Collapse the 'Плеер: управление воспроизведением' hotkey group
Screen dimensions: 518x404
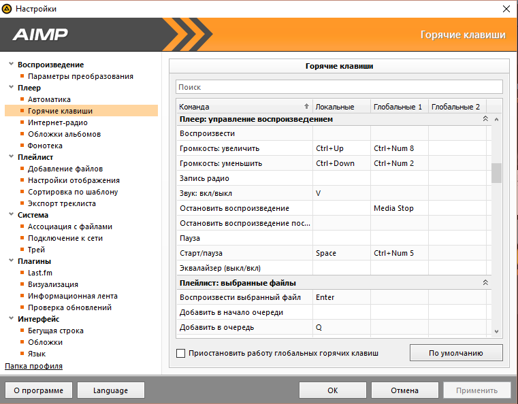(x=485, y=119)
